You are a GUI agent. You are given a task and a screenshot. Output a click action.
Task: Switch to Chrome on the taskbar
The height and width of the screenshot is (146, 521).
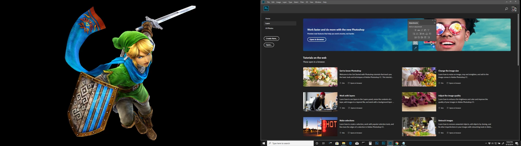point(397,143)
